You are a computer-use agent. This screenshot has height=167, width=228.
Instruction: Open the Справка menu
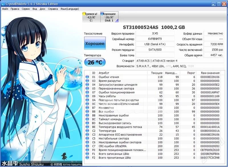click(x=53, y=9)
